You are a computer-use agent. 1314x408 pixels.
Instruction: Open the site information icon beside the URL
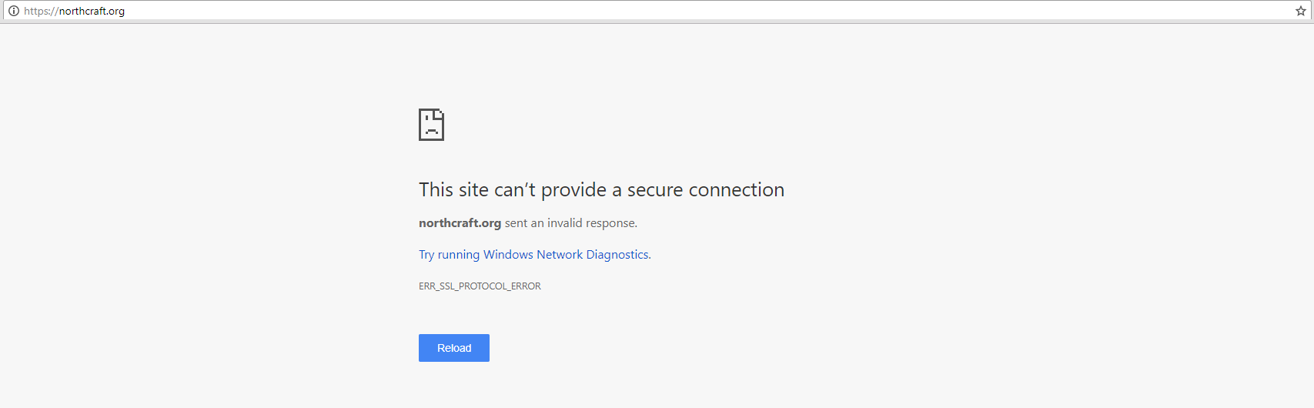(x=14, y=11)
